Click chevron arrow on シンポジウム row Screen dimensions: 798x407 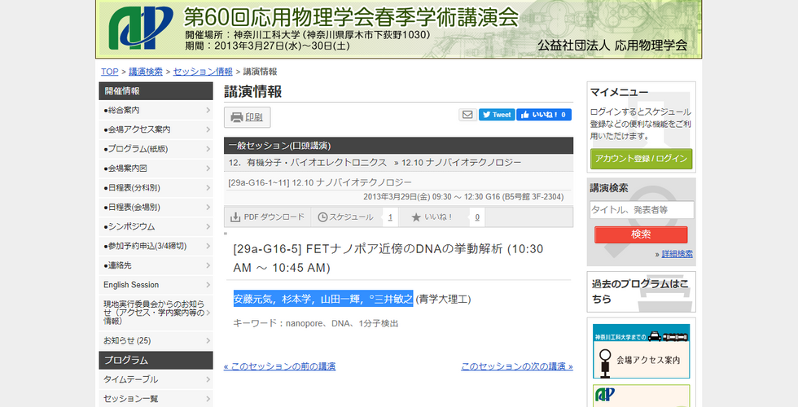point(208,226)
